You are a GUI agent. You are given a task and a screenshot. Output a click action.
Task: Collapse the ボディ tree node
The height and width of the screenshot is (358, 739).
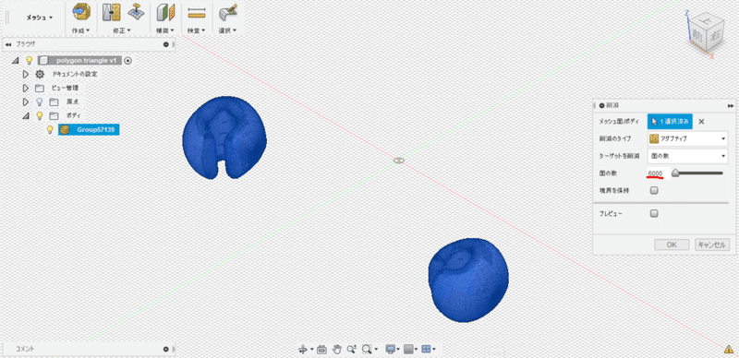click(x=26, y=115)
